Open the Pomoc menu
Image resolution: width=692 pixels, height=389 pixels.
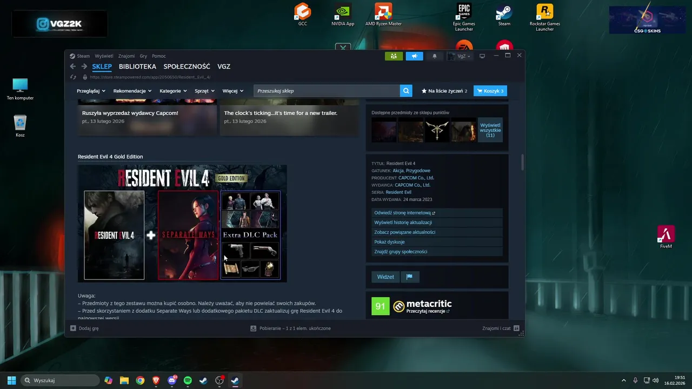coord(159,56)
